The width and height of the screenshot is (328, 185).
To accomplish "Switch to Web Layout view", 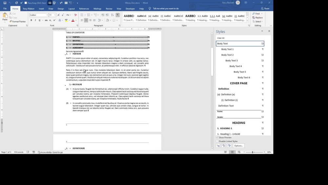I will click(239, 152).
